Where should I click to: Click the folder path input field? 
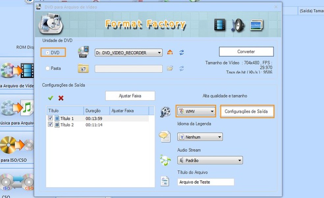click(x=128, y=69)
